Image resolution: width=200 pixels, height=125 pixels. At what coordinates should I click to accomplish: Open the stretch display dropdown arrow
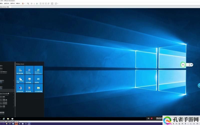click(x=58, y=3)
